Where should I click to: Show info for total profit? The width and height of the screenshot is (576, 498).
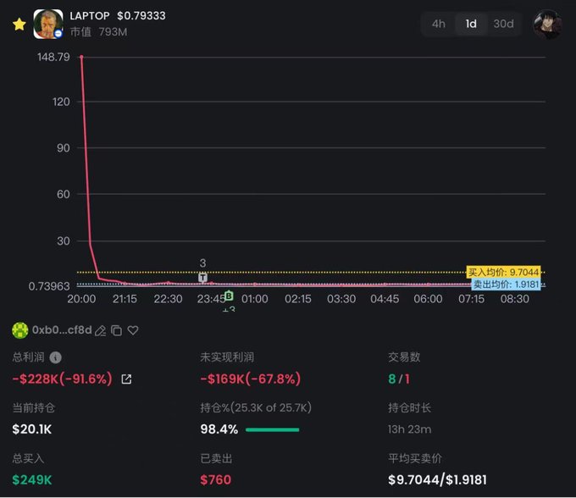click(55, 357)
